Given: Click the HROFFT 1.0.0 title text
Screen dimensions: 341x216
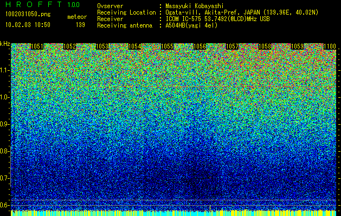Looking at the screenshot, I should 42,4.
